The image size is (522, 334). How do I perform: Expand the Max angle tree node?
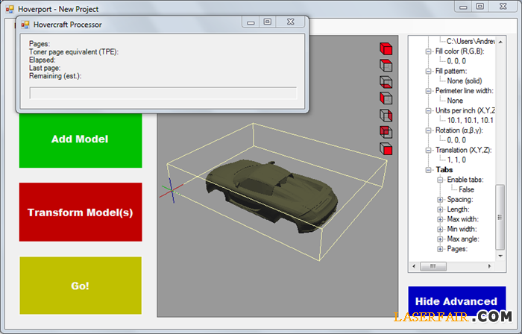[x=440, y=239]
